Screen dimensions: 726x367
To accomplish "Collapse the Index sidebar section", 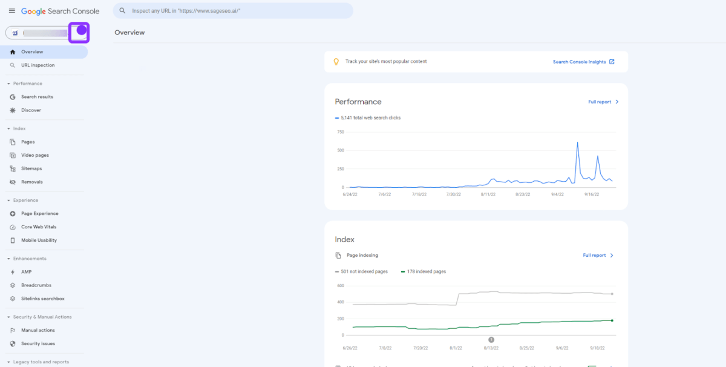I will pyautogui.click(x=8, y=128).
